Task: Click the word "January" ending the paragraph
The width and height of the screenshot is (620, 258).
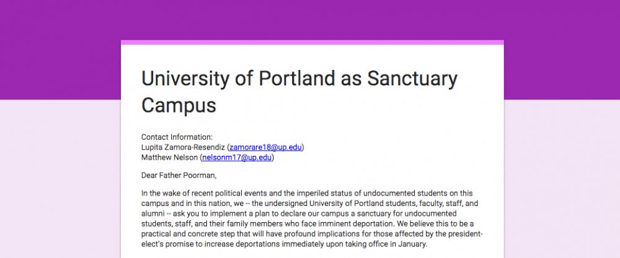Action: 413,244
